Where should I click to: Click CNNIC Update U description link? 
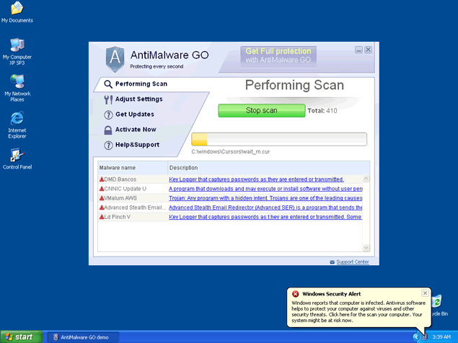264,189
